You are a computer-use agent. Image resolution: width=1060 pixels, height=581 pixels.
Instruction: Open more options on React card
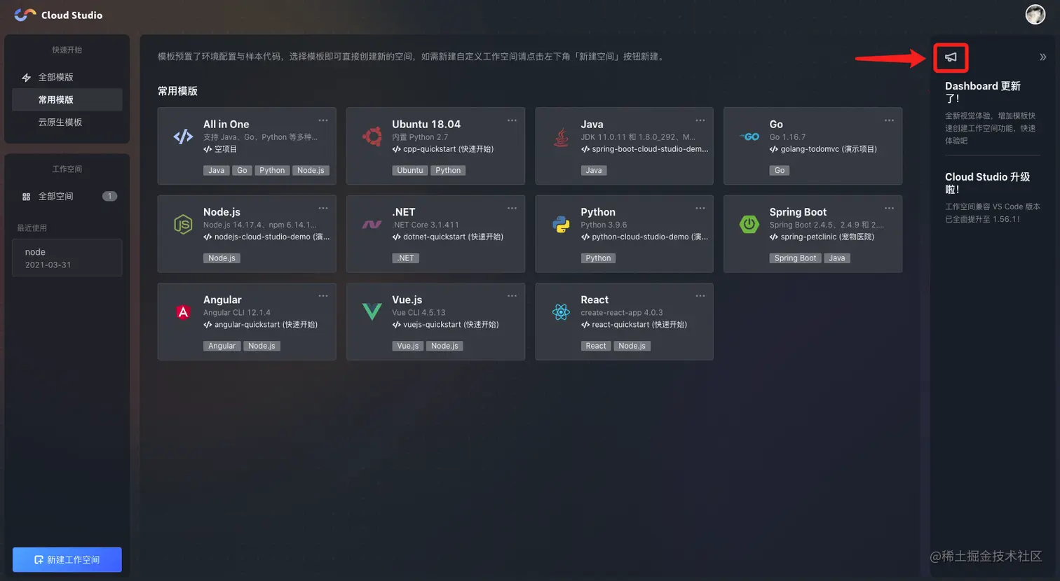(x=700, y=295)
